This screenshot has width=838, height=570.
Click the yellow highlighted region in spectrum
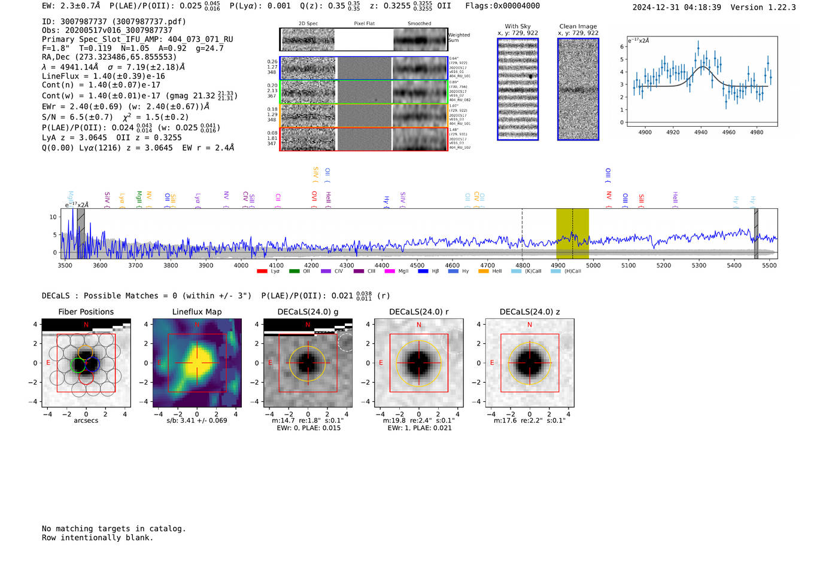(572, 233)
